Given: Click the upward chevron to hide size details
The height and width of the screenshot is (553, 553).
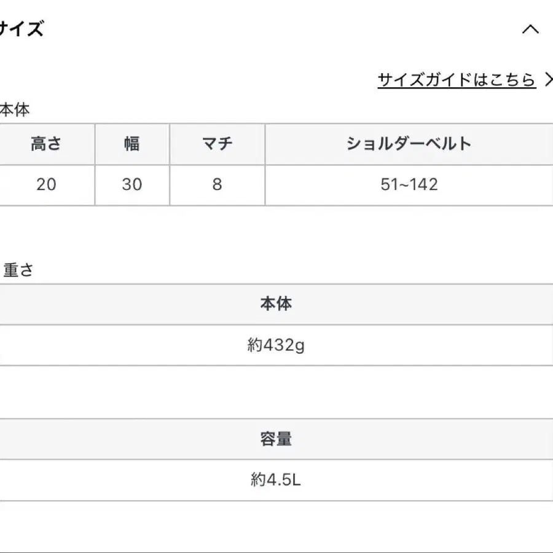Looking at the screenshot, I should pyautogui.click(x=530, y=29).
